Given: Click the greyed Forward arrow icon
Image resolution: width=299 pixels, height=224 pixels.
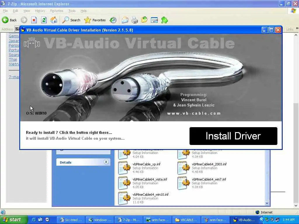Looking at the screenshot, I should click(24, 20).
